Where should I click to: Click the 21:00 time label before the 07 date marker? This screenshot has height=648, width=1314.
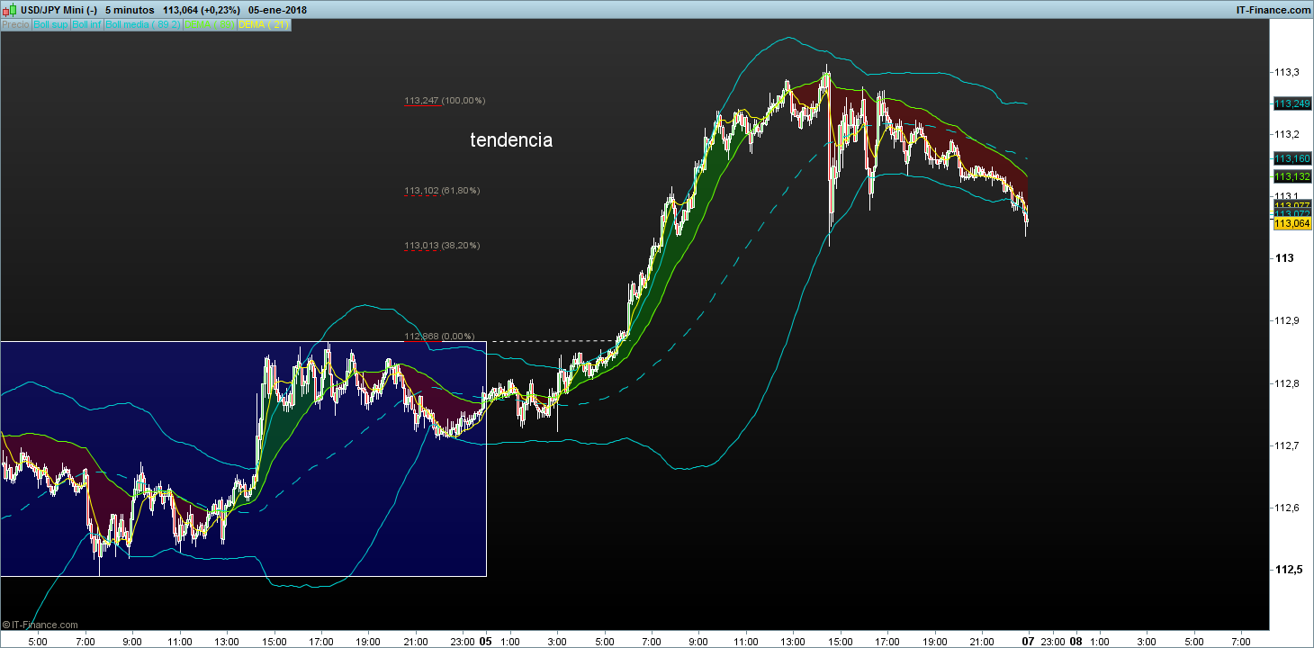tap(982, 642)
